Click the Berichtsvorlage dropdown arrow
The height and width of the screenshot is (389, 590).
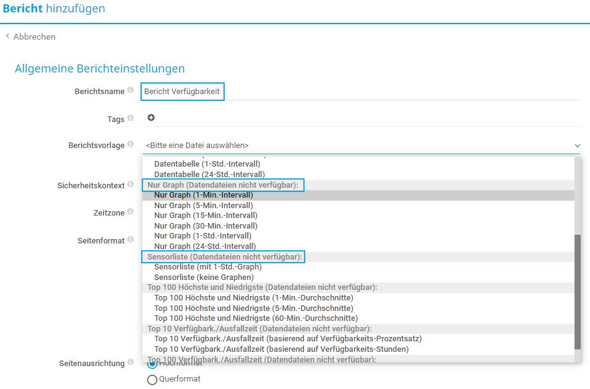577,145
